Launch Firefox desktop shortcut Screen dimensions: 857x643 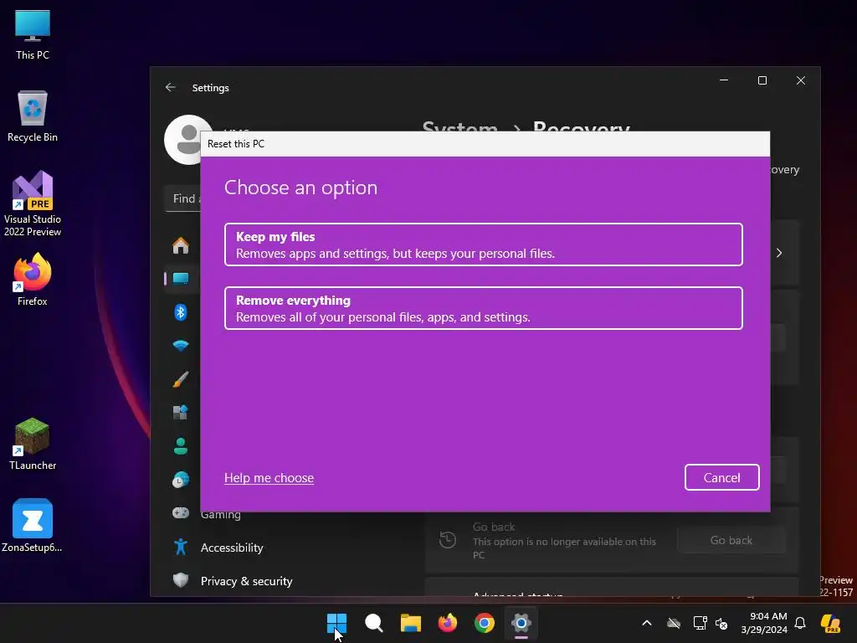click(33, 280)
